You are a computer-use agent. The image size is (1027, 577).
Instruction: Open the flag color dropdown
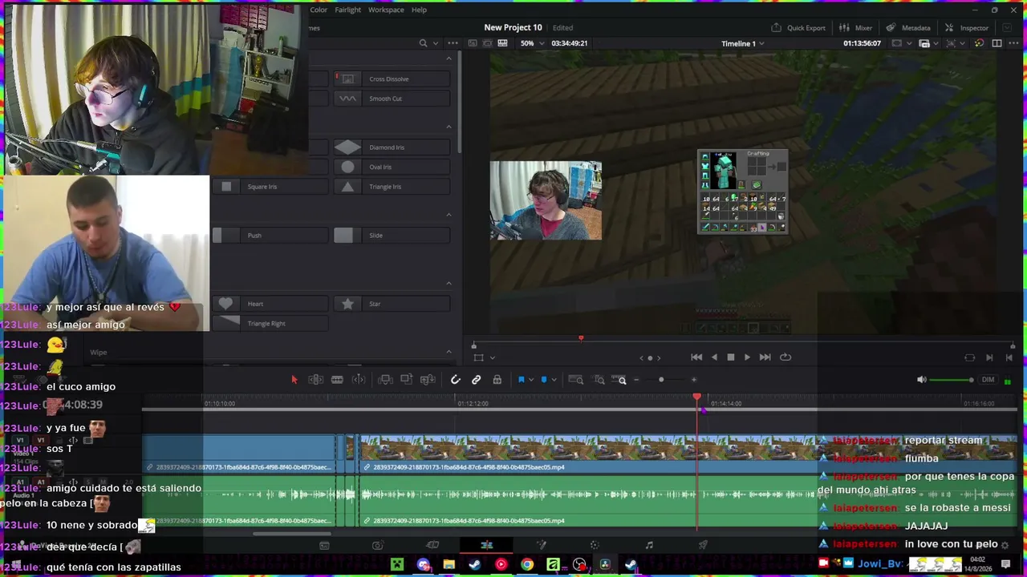[x=530, y=380]
